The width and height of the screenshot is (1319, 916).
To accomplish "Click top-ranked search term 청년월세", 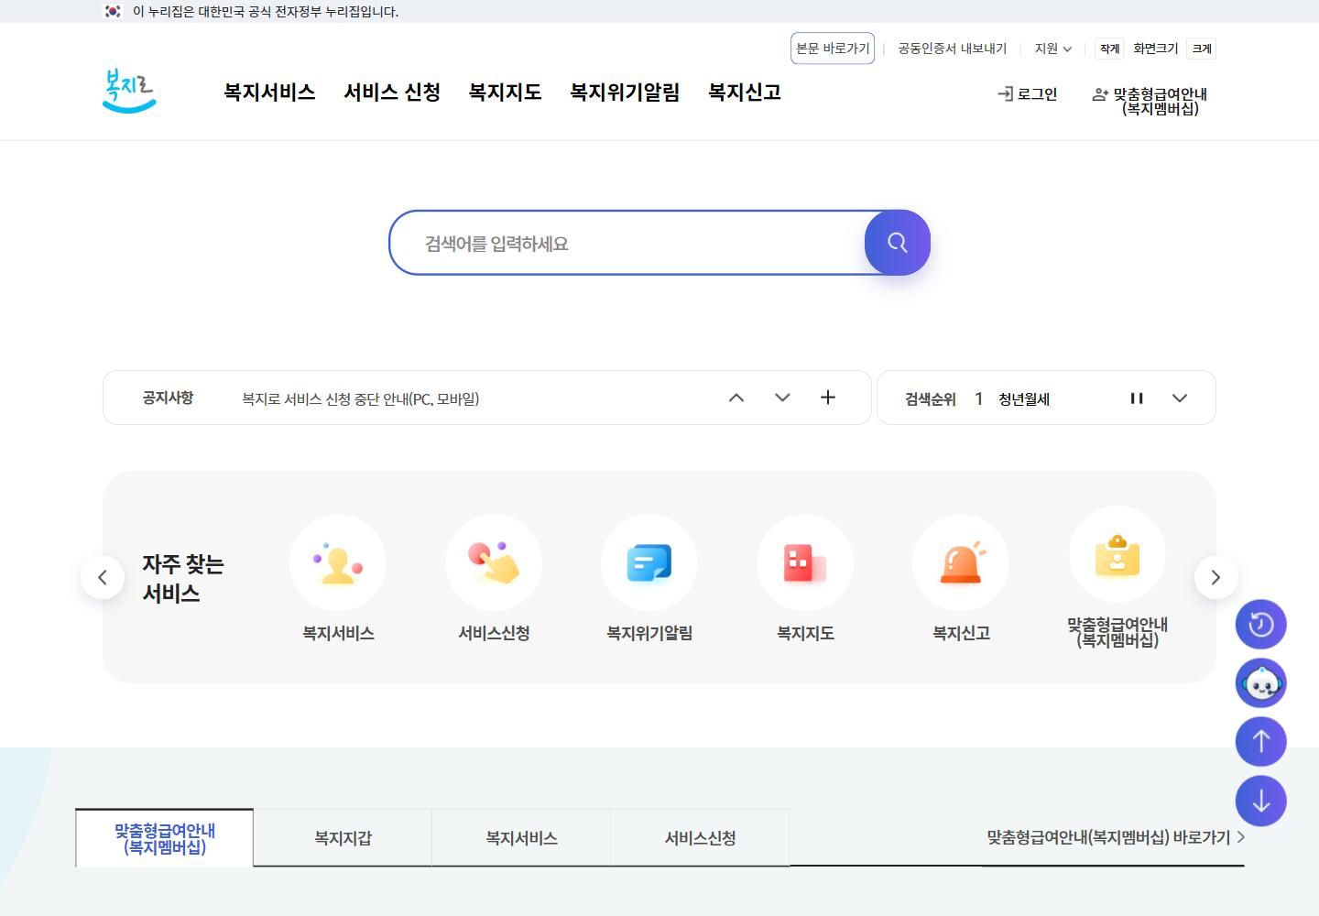I will point(1024,399).
